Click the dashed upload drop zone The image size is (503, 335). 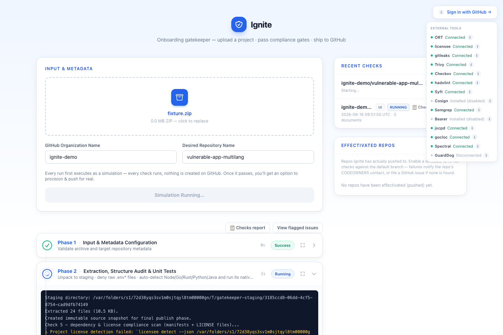coord(180,106)
